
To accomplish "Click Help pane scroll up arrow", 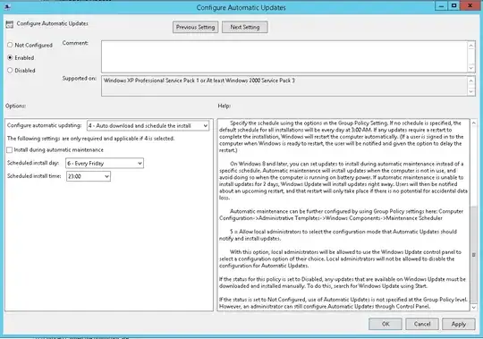I will (474, 123).
